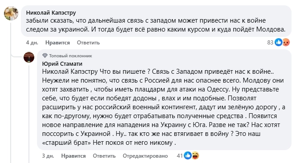Open Юрий Стамати's profile name link
The height and width of the screenshot is (163, 304).
point(62,64)
